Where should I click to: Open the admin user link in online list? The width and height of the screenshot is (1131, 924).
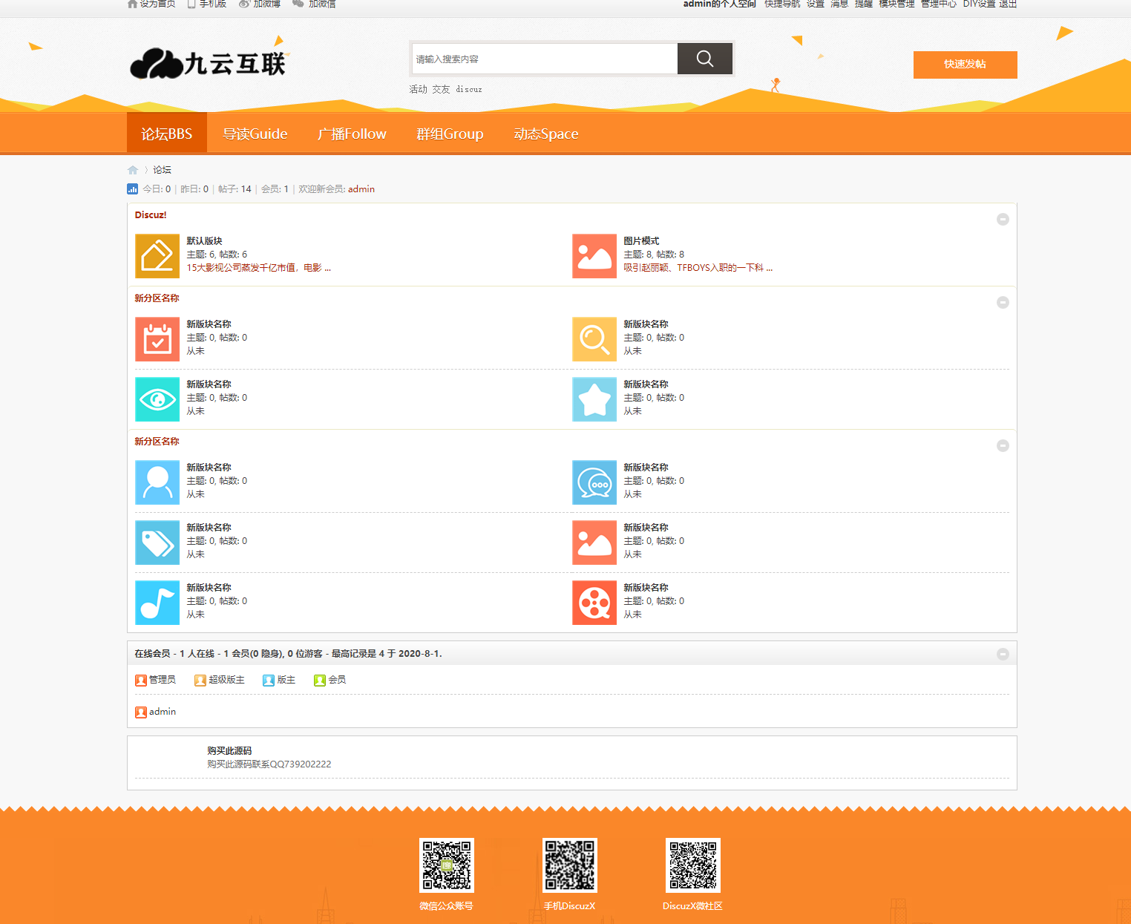162,712
